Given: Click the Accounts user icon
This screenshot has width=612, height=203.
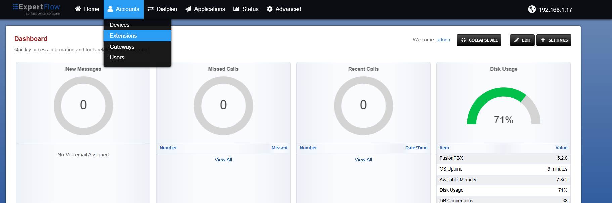Looking at the screenshot, I should point(110,9).
